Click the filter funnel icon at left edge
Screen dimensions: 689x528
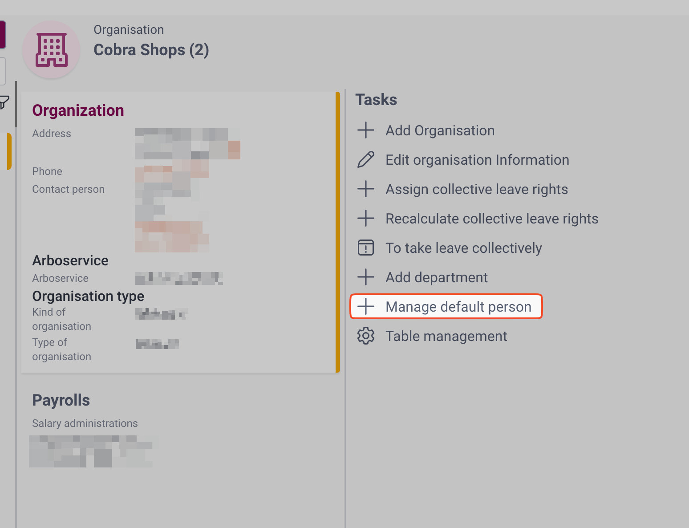coord(4,103)
